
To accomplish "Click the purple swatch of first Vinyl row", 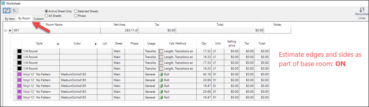I will pyautogui.click(x=19, y=74).
